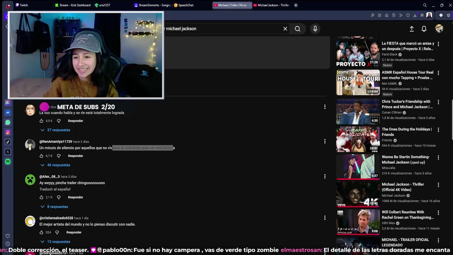This screenshot has width=453, height=255.
Task: Click the send/flow arrow icon in address bar
Action: (x=401, y=15)
